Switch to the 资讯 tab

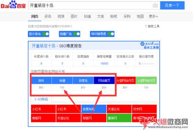click(48, 16)
